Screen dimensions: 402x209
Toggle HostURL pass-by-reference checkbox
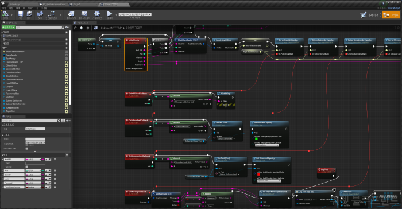pos(26,167)
